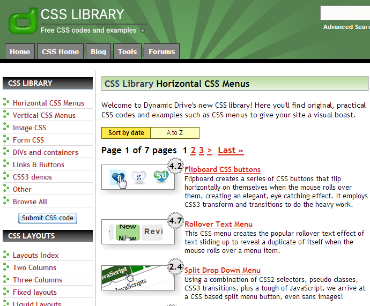Click the next page arrow link
370x306 pixels.
(x=210, y=151)
